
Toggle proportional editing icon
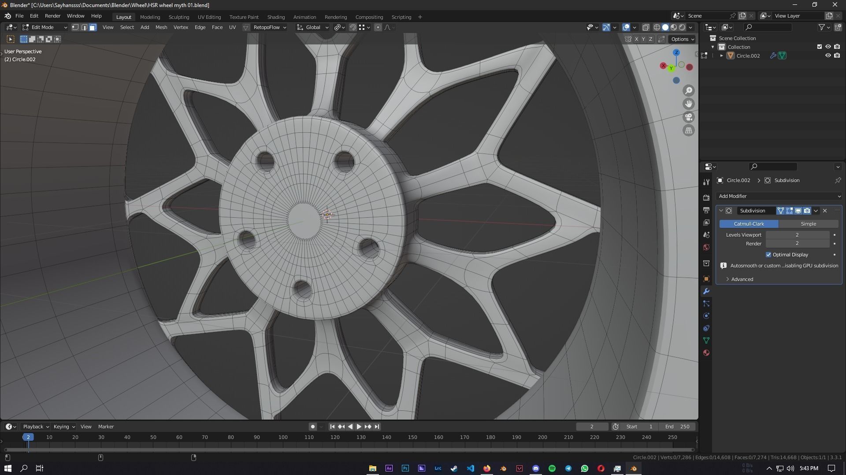pos(378,27)
